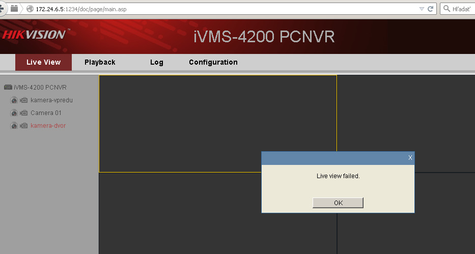Open the Live View tab
475x254 pixels.
click(43, 62)
